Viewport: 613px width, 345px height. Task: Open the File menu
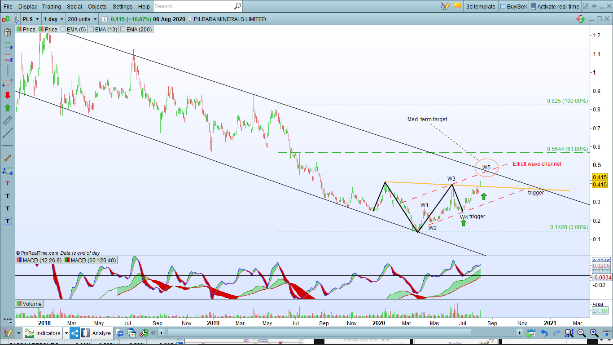tap(8, 6)
